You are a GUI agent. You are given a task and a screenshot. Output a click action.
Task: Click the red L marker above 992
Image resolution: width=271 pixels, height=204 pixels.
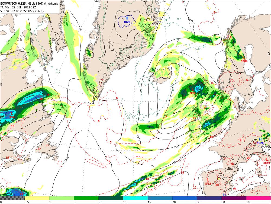pos(193,90)
